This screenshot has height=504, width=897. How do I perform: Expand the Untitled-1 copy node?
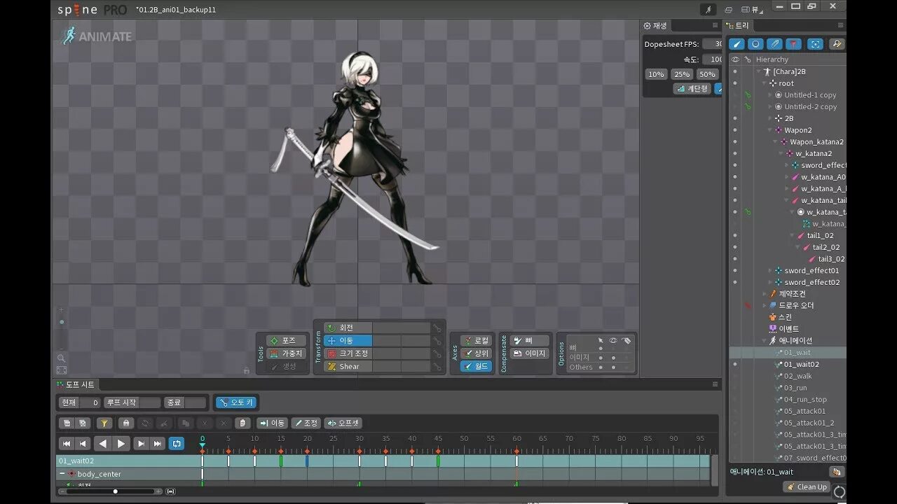point(770,95)
